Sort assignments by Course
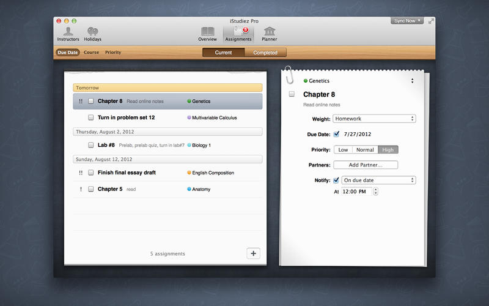This screenshot has height=306, width=489. pyautogui.click(x=91, y=53)
